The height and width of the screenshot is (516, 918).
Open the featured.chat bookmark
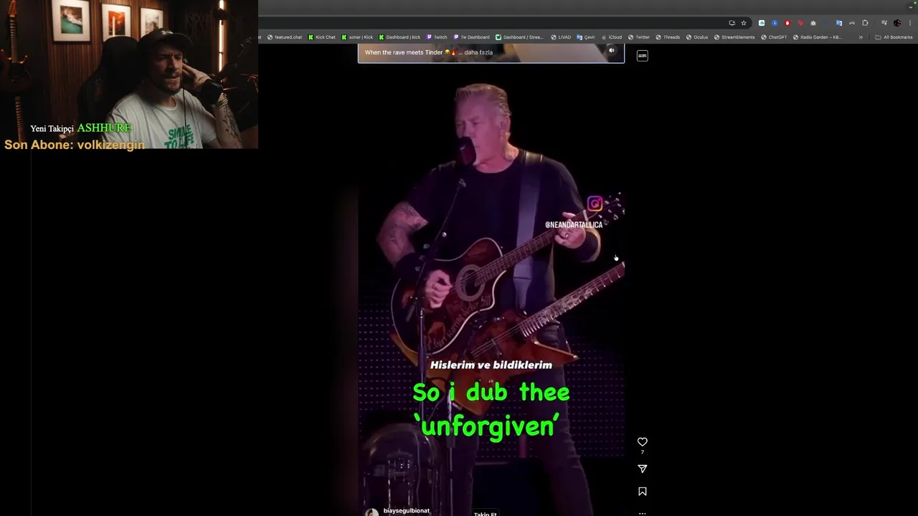[x=285, y=37]
